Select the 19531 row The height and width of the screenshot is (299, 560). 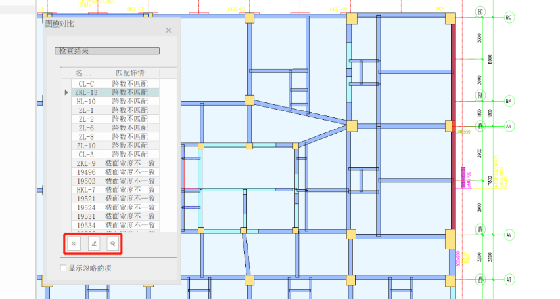[115, 216]
